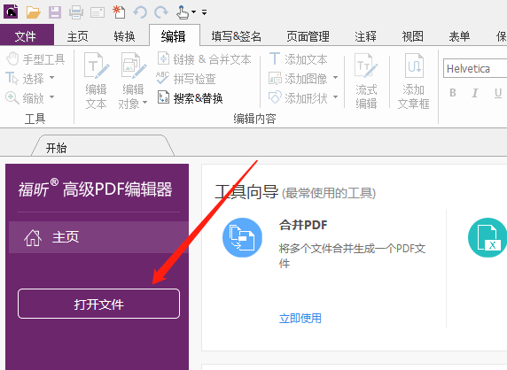Click the teal Excel conversion circle icon
This screenshot has height=370, width=507.
coord(487,237)
